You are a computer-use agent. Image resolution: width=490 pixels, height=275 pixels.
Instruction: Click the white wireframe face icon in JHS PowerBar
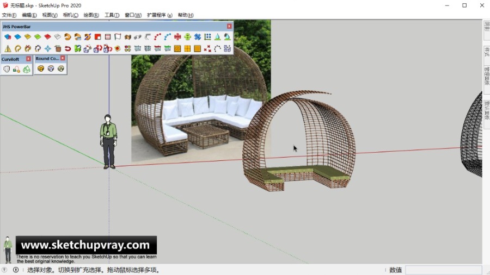pos(58,37)
